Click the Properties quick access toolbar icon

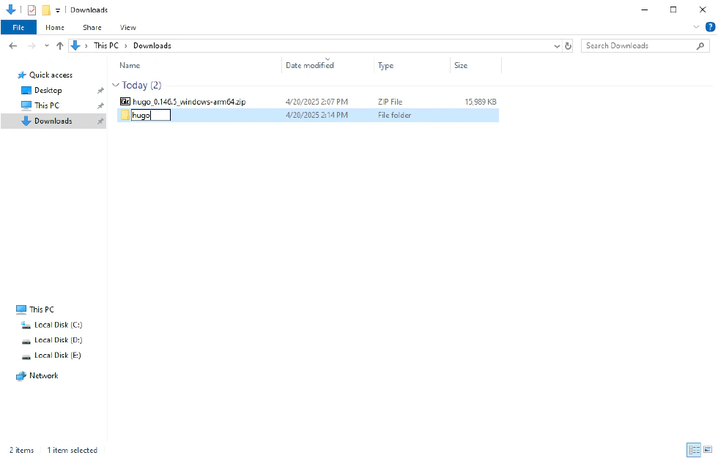(32, 10)
